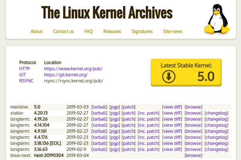The width and height of the screenshot is (241, 160).
Task: Open pgp signature for stable 4.20.13
Action: point(114,113)
